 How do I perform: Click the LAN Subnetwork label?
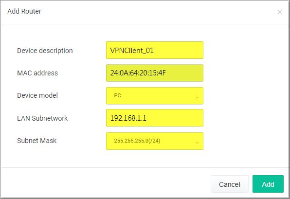(42, 118)
